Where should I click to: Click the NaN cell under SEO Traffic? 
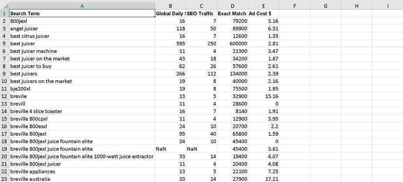[201, 149]
